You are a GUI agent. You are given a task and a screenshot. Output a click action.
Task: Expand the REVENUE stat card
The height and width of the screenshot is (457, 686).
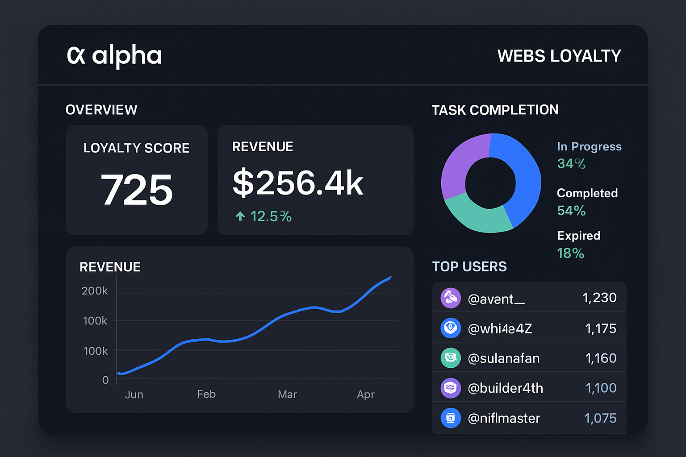[315, 180]
